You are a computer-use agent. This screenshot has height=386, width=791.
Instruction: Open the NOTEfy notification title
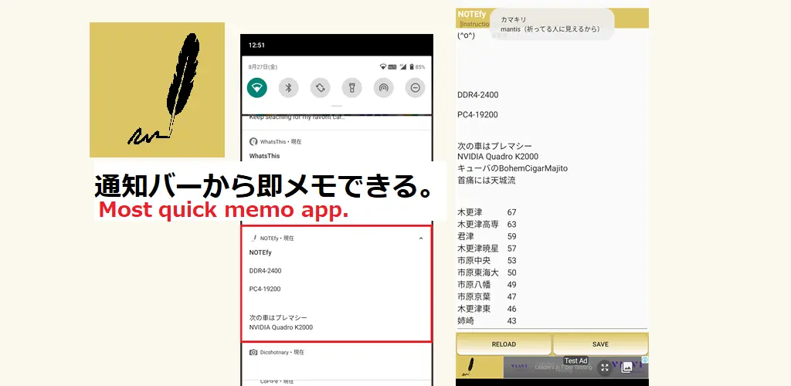(x=260, y=252)
